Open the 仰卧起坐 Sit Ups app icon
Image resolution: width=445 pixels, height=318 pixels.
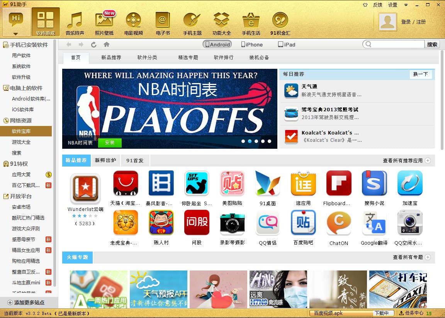[197, 183]
